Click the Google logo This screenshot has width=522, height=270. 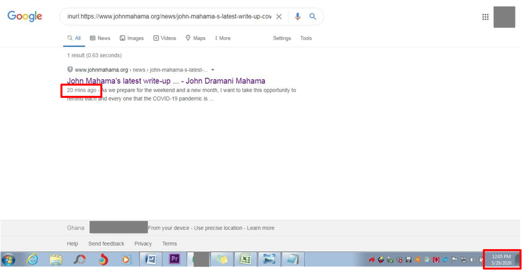25,16
